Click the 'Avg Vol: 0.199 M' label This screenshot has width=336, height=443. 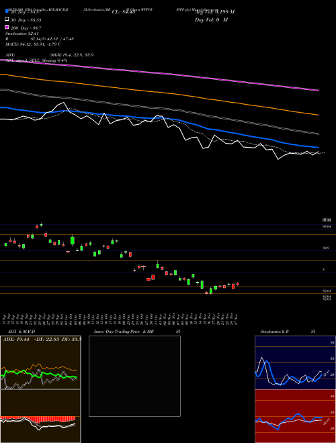pyautogui.click(x=214, y=12)
